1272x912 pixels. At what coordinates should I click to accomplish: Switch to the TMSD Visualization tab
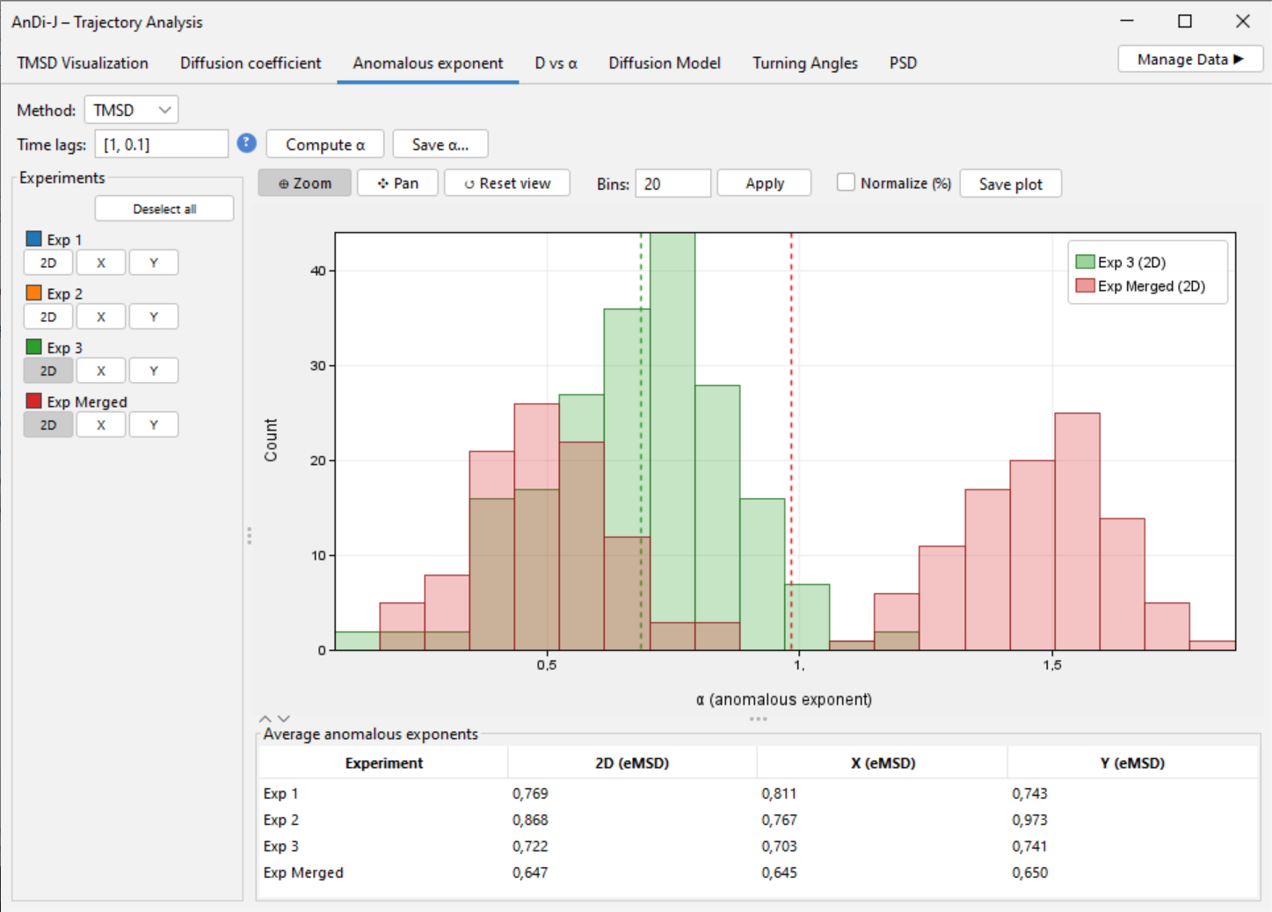[83, 63]
